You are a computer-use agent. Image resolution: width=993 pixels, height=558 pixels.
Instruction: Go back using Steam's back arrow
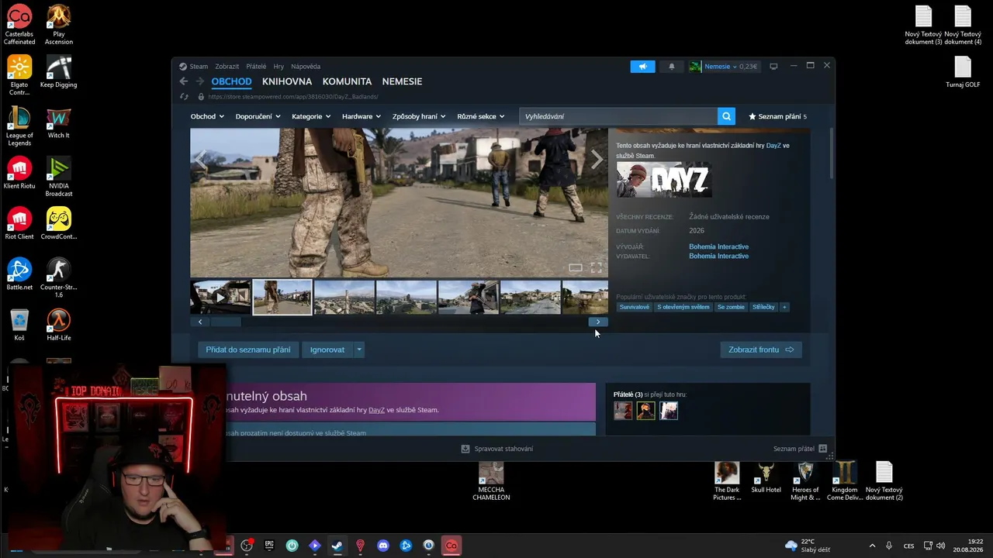point(184,81)
